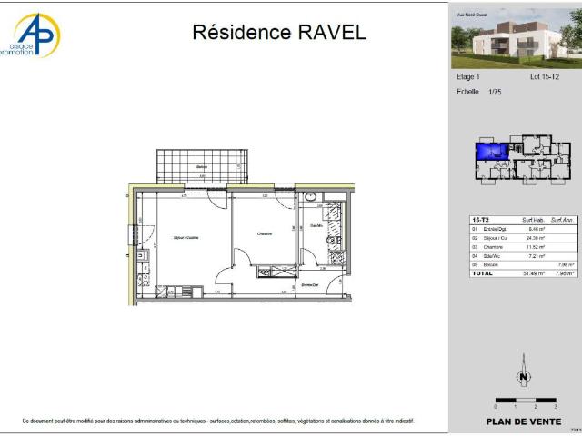Click the blue highlighted unit on locator map
This screenshot has height=436, width=582.
click(491, 152)
